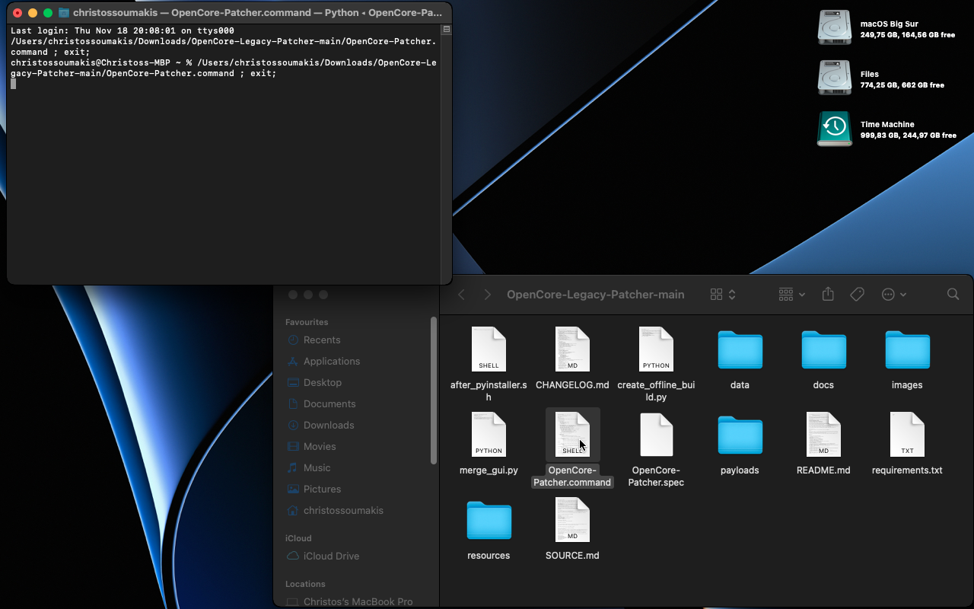974x609 pixels.
Task: Select the resources folder
Action: (489, 521)
